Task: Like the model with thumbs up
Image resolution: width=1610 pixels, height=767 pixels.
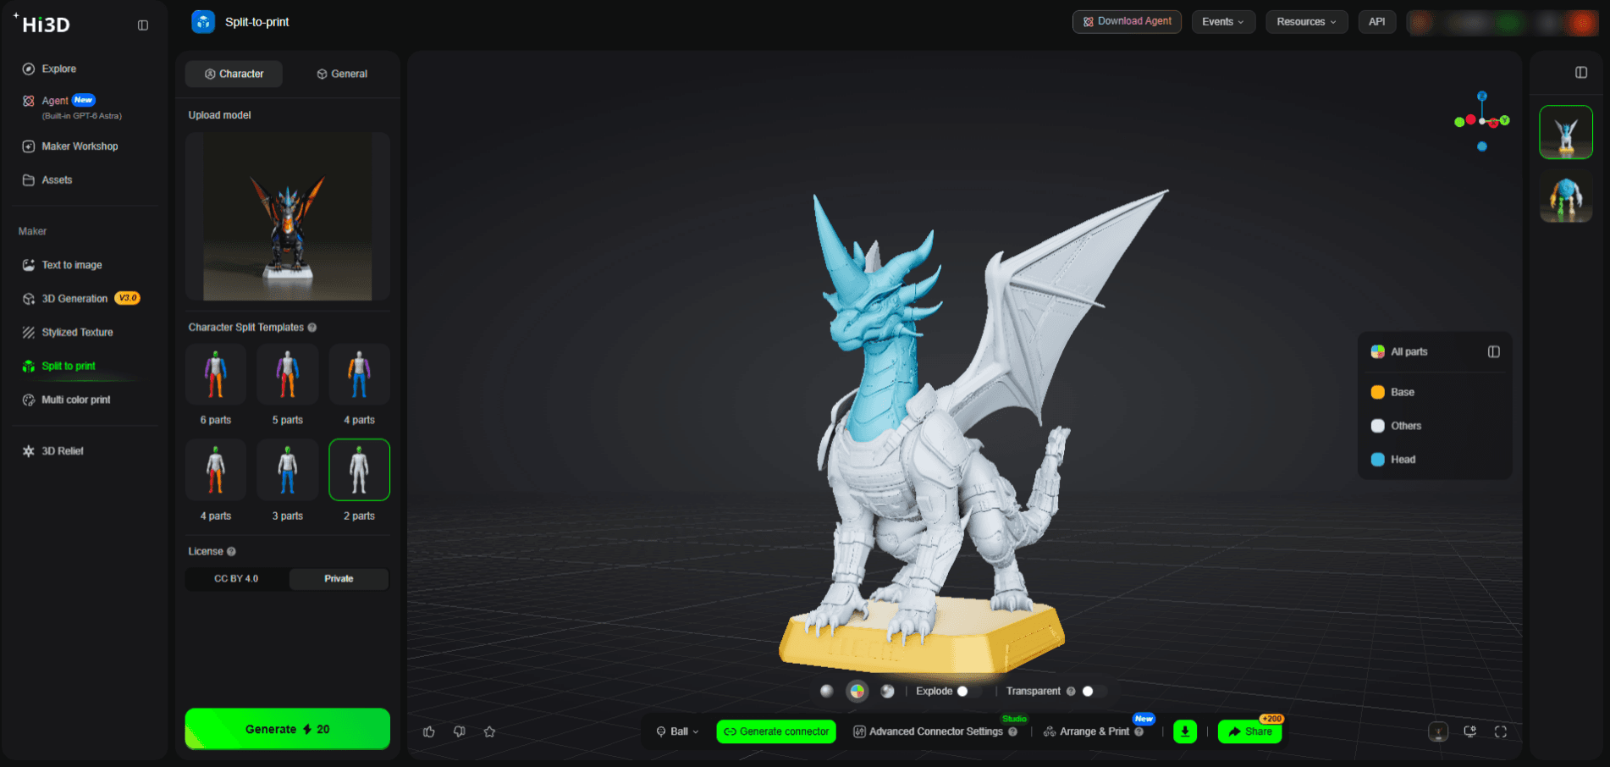Action: 429,731
